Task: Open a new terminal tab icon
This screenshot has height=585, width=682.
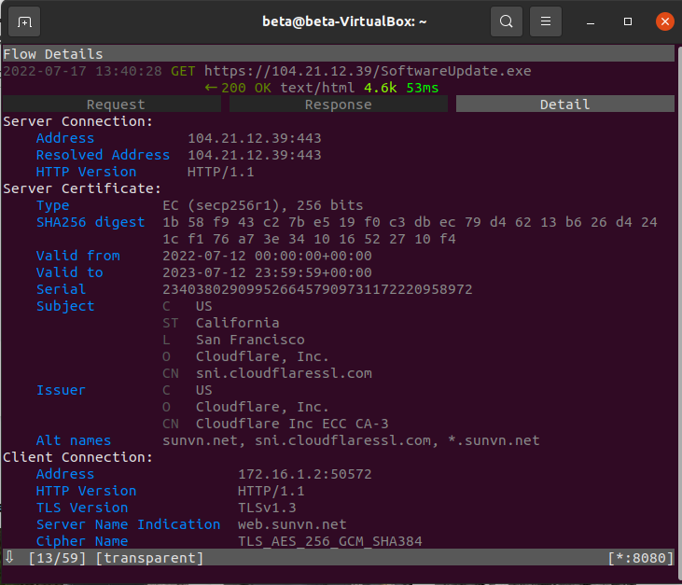Action: [x=24, y=21]
